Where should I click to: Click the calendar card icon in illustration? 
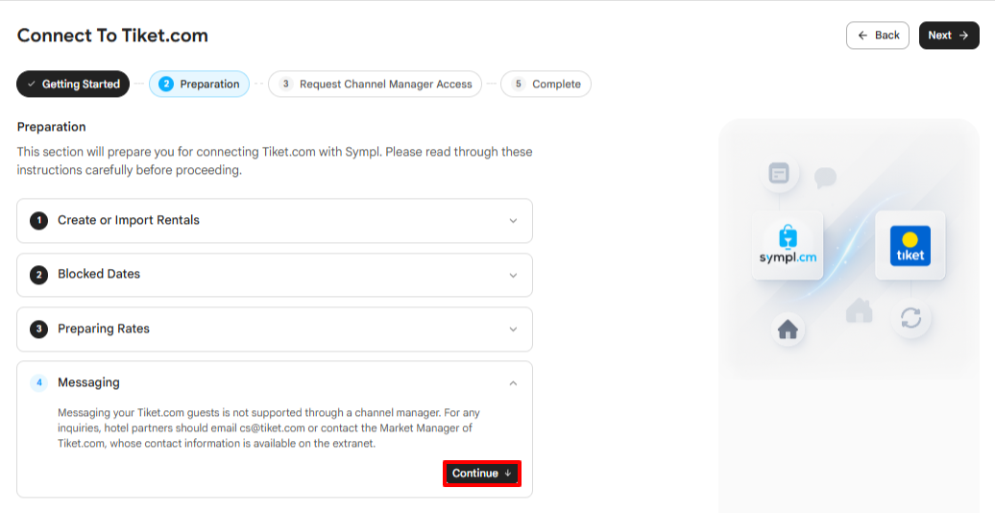click(x=779, y=173)
